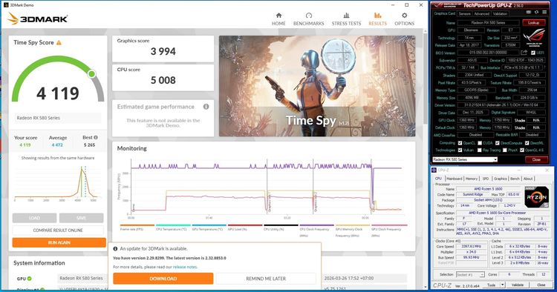This screenshot has height=292, width=557.
Task: Click the GPU name field in GPU-Z
Action: [489, 22]
